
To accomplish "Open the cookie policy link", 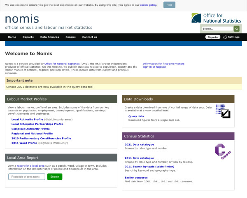I will point(148,5).
